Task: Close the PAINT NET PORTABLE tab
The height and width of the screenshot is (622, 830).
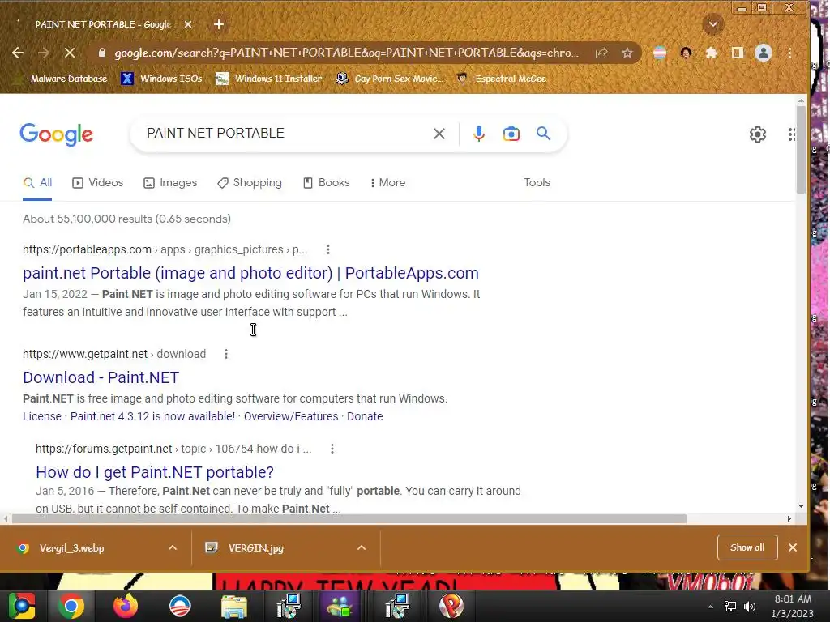Action: point(188,24)
